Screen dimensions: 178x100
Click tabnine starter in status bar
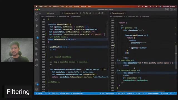click(x=77, y=93)
